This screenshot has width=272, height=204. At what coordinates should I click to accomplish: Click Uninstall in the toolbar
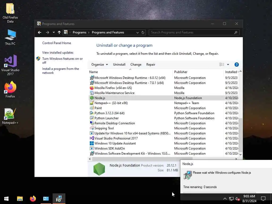click(119, 65)
